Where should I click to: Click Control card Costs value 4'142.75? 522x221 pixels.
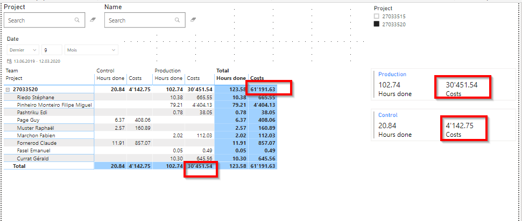460,126
